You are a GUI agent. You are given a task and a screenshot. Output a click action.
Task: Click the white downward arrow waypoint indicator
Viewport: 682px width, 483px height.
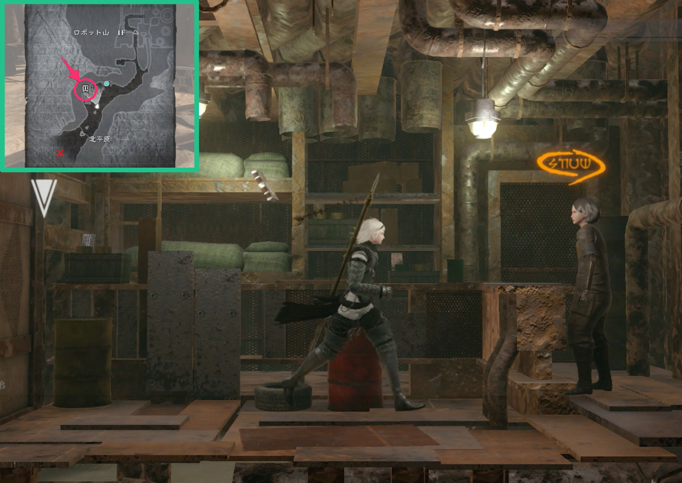click(x=43, y=197)
